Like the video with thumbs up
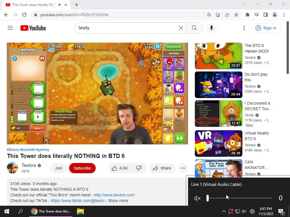 click(x=120, y=168)
